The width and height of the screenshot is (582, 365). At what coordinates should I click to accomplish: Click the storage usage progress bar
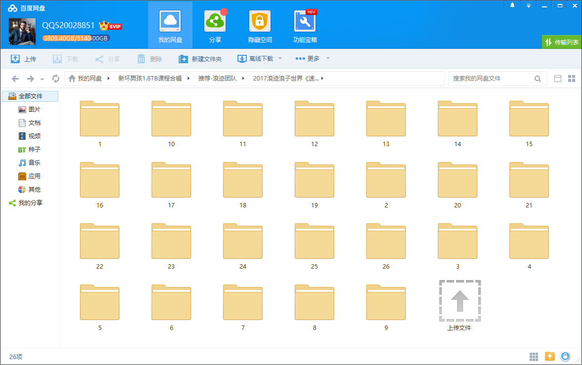coord(76,38)
